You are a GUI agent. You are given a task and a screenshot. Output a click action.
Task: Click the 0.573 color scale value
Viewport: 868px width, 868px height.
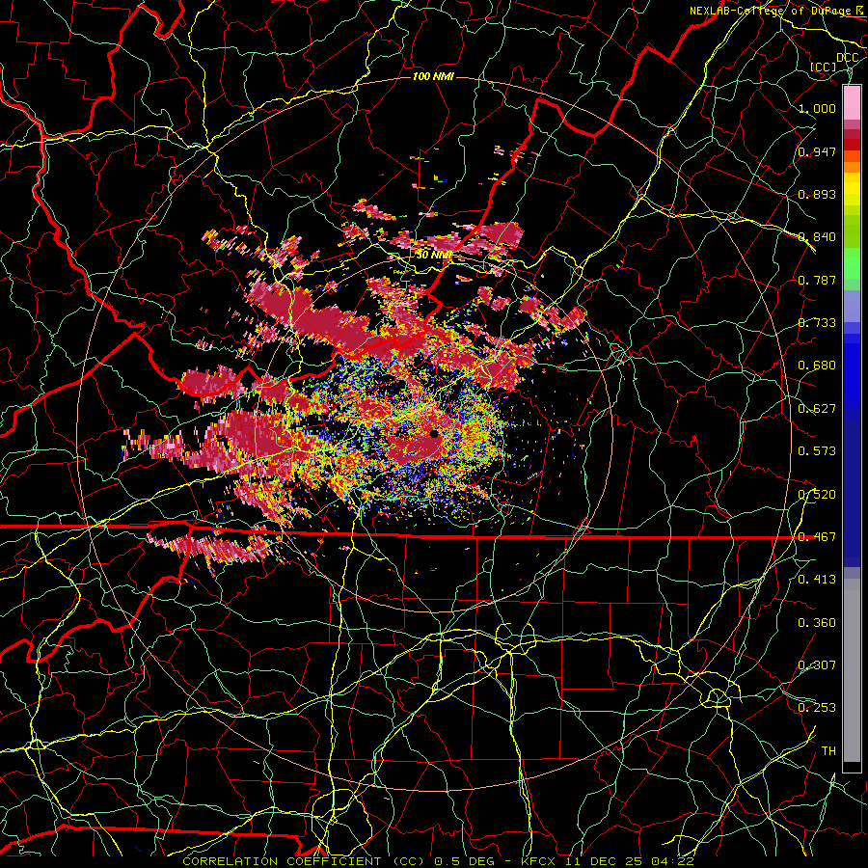pos(817,451)
